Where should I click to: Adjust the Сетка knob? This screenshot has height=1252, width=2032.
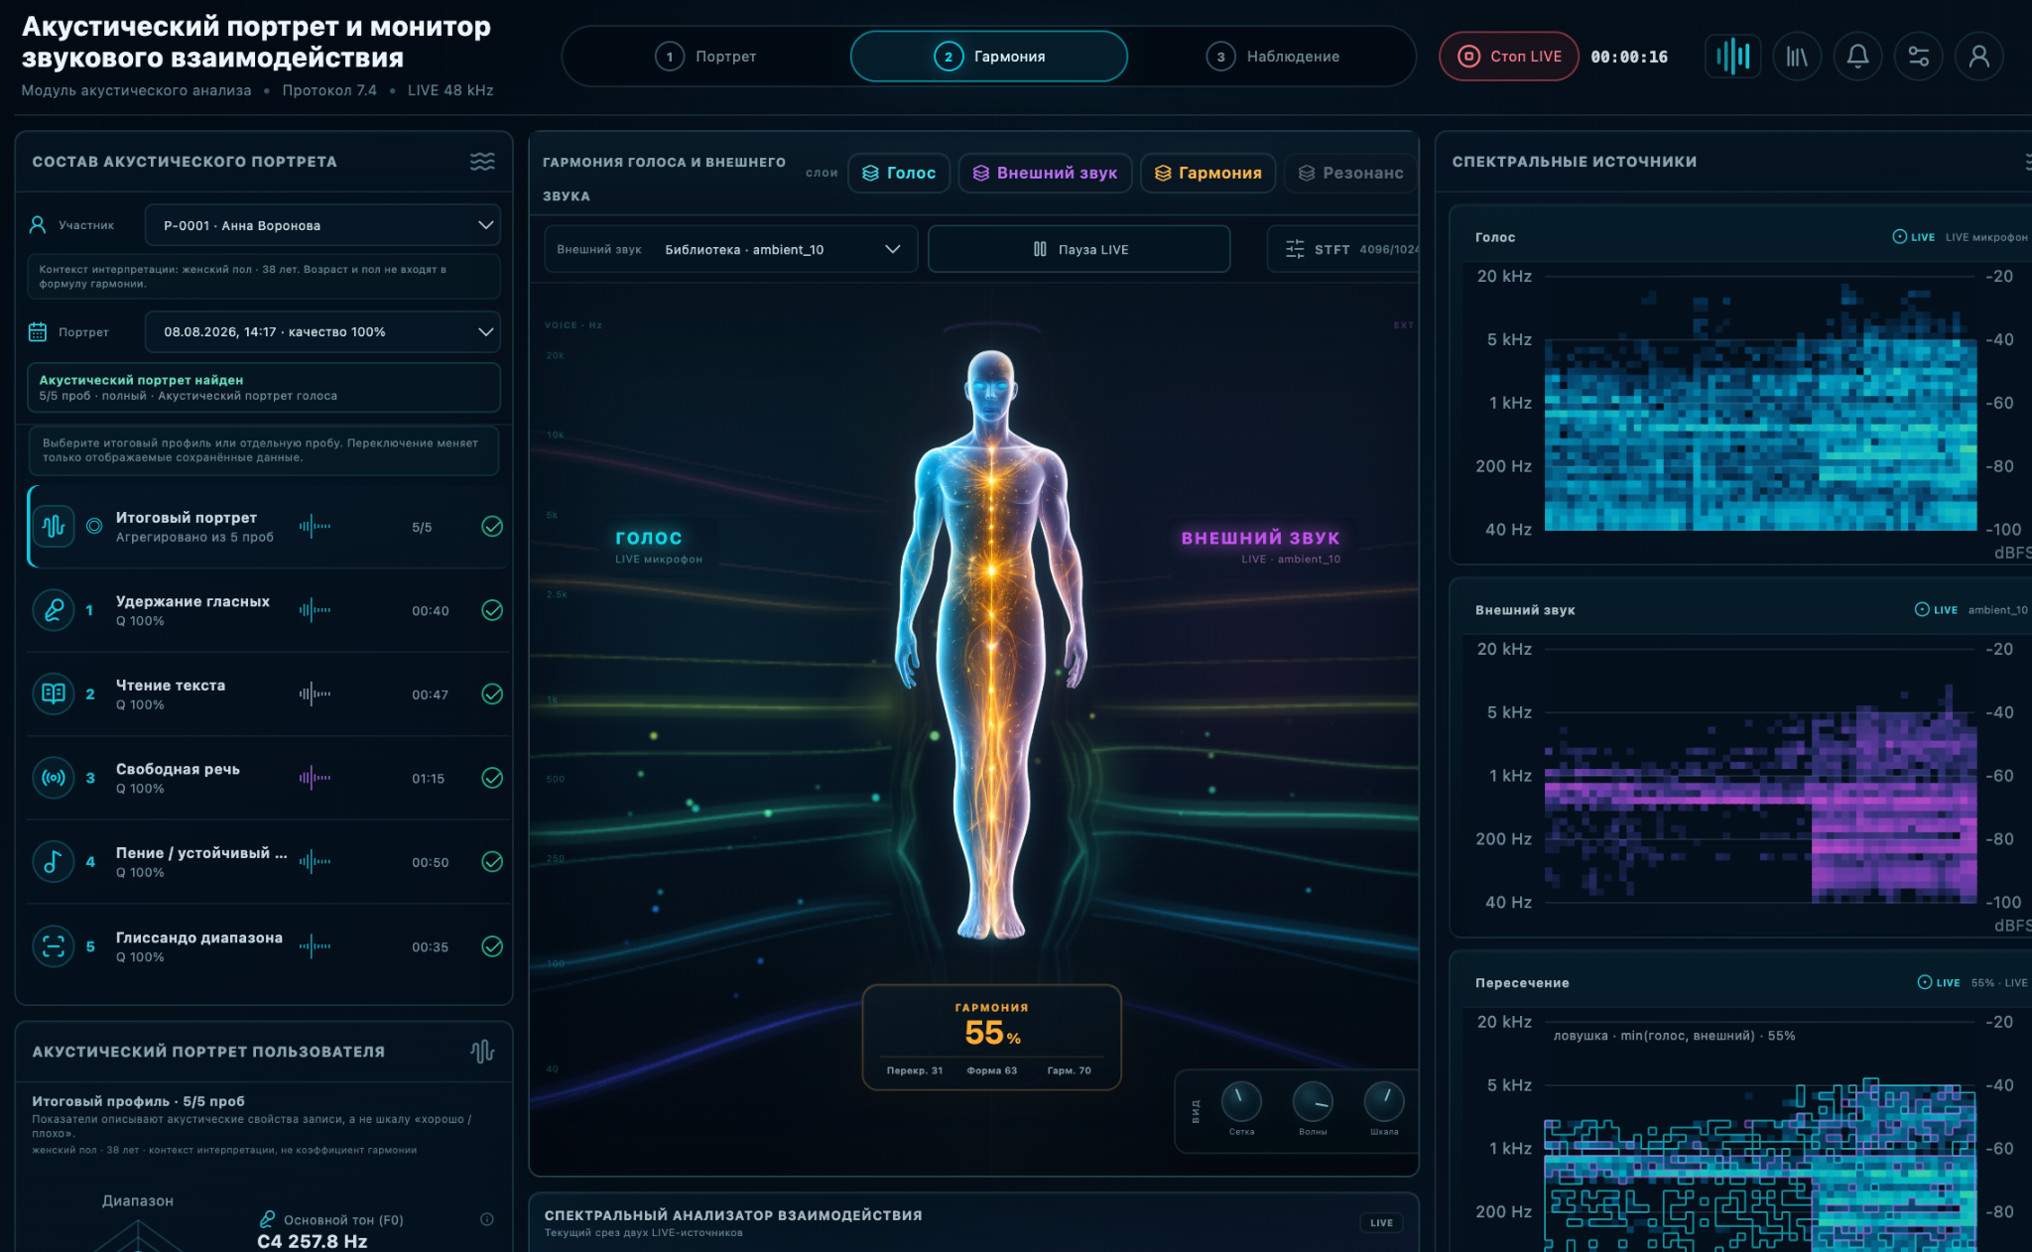(1241, 1101)
